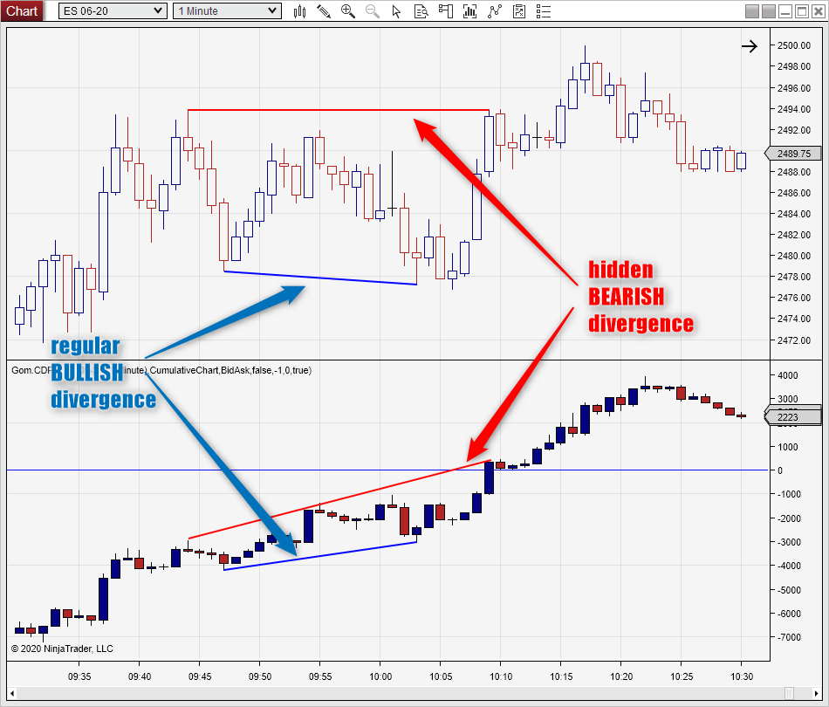Select the Gom.CD CumulativeChart indicator label
The width and height of the screenshot is (829, 707).
click(161, 370)
